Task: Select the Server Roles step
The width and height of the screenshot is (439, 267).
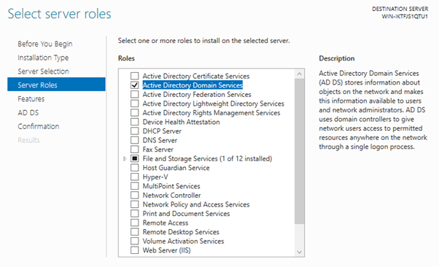Action: (56, 85)
